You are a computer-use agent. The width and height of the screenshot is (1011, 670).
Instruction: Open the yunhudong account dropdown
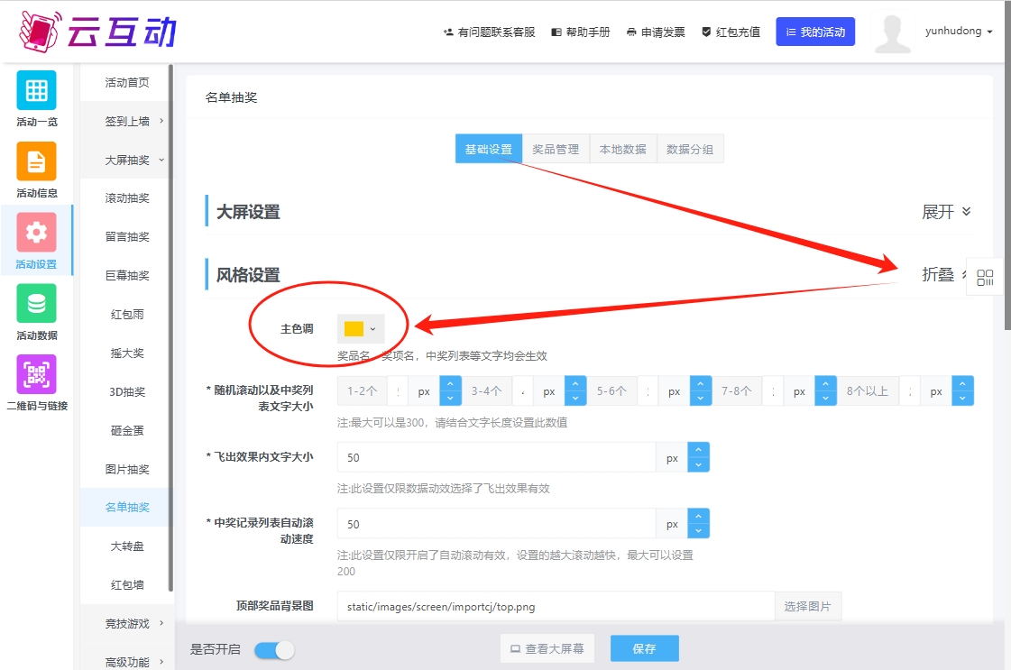pos(958,32)
